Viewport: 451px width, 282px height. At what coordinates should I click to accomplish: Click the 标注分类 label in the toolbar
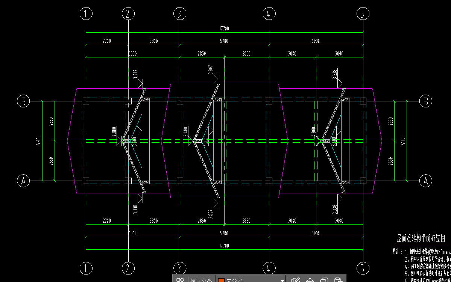click(x=201, y=280)
